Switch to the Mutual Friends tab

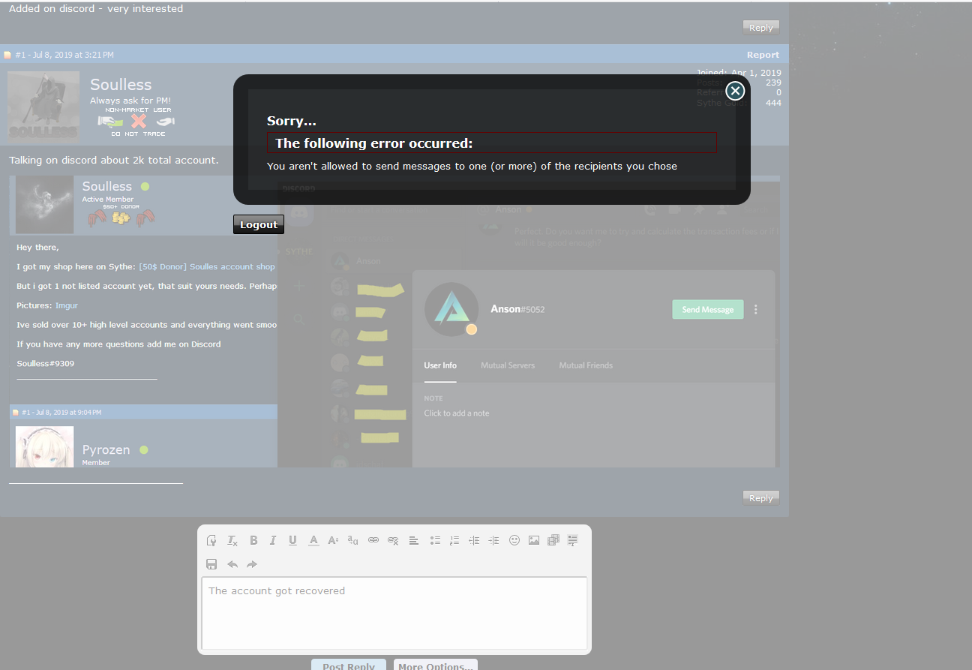point(586,365)
